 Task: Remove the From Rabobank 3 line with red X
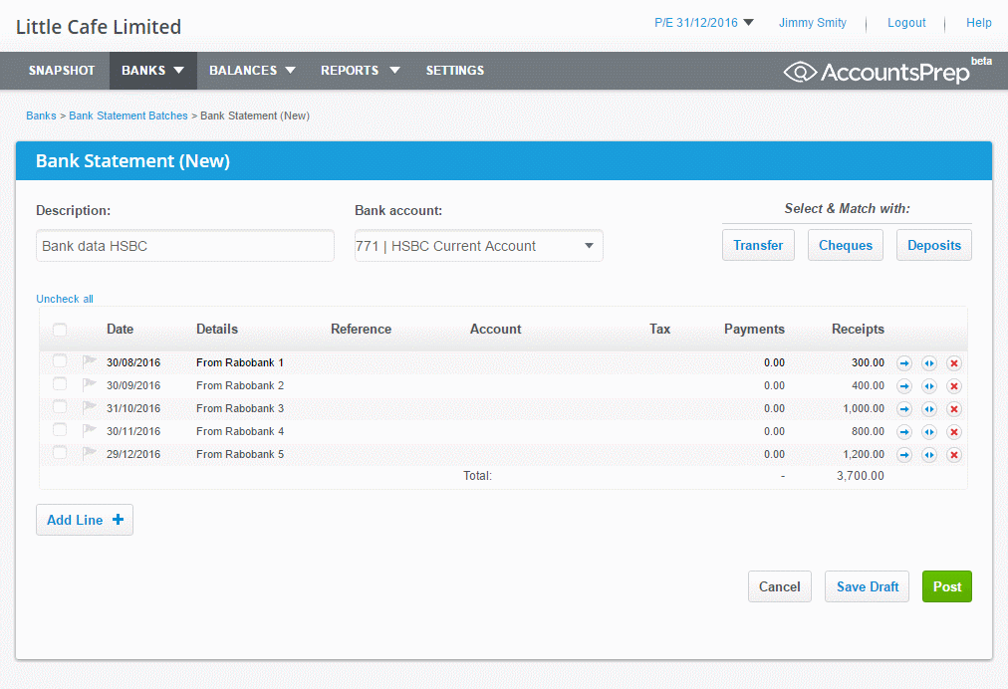coord(954,409)
